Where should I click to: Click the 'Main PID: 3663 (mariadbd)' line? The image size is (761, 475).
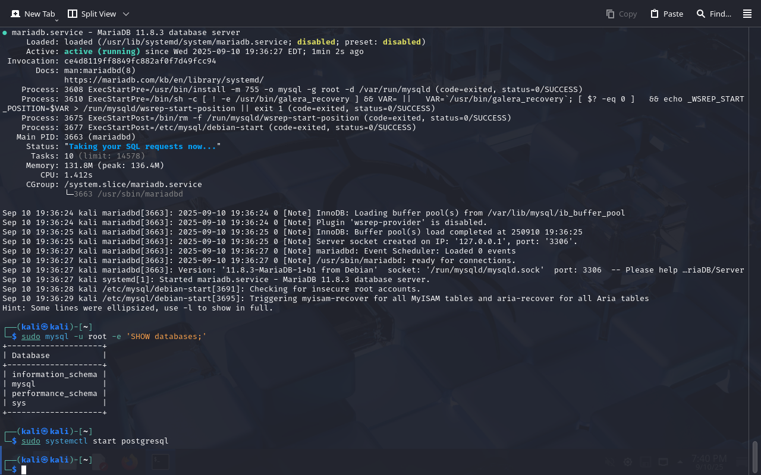click(76, 137)
